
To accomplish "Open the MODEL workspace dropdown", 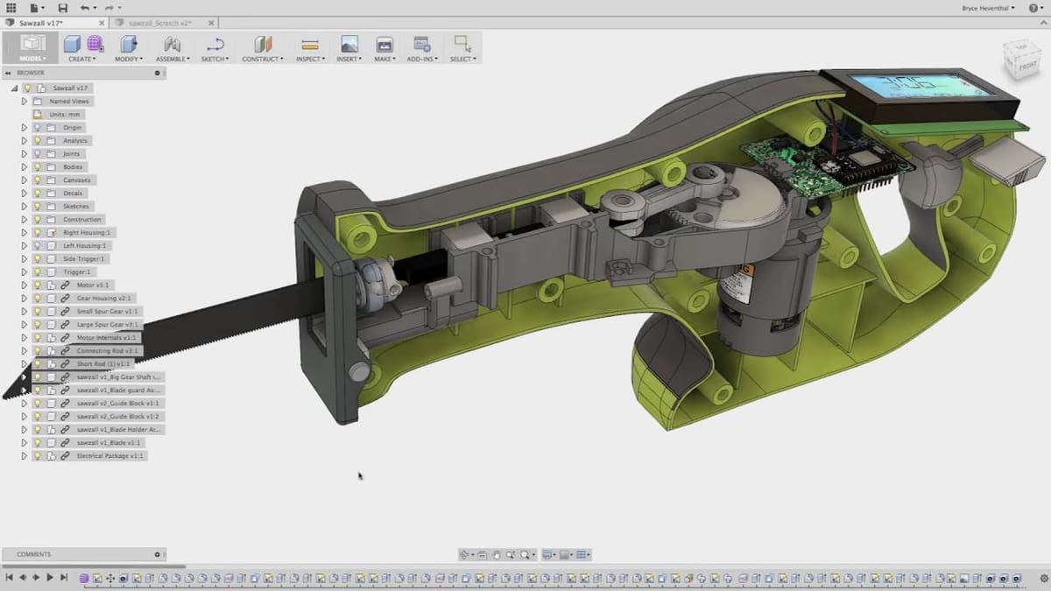I will [x=32, y=59].
